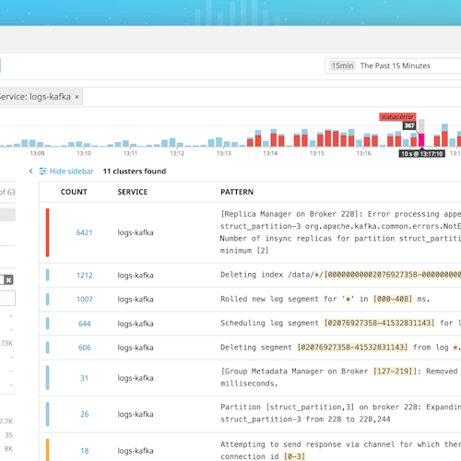The height and width of the screenshot is (461, 461).
Task: Click the red error status bar of row 6421
Action: [47, 232]
